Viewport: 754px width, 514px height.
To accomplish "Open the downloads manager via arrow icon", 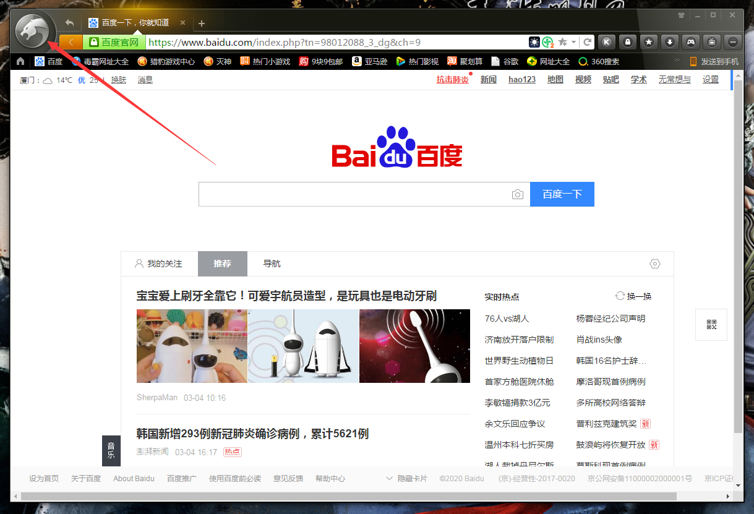I will click(669, 41).
